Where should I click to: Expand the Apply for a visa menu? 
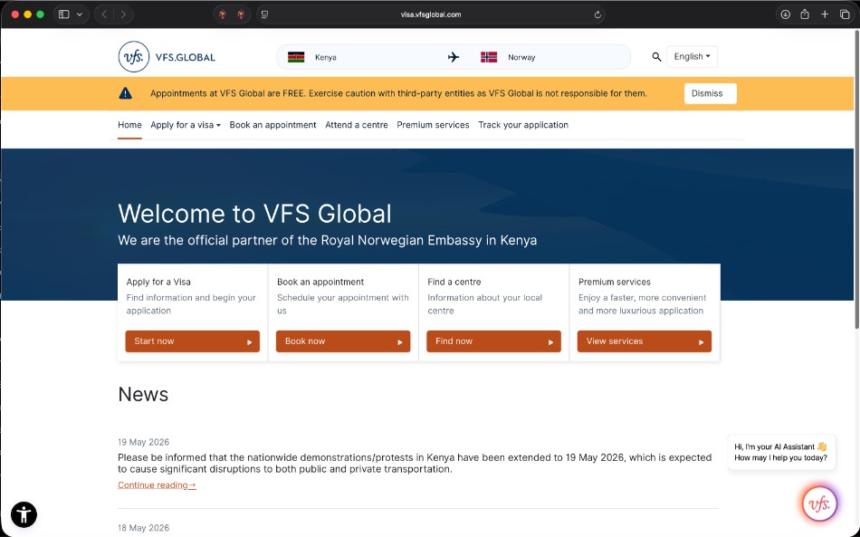pos(186,125)
